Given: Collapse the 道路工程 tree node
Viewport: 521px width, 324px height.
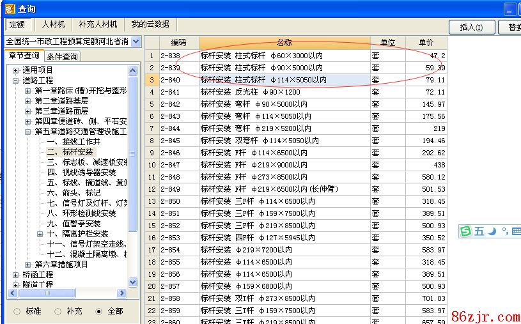Looking at the screenshot, I should (16, 81).
